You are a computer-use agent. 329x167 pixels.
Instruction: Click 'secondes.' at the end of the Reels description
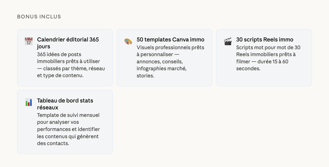248,69
